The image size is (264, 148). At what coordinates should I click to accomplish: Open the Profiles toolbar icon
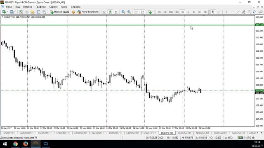pos(12,12)
